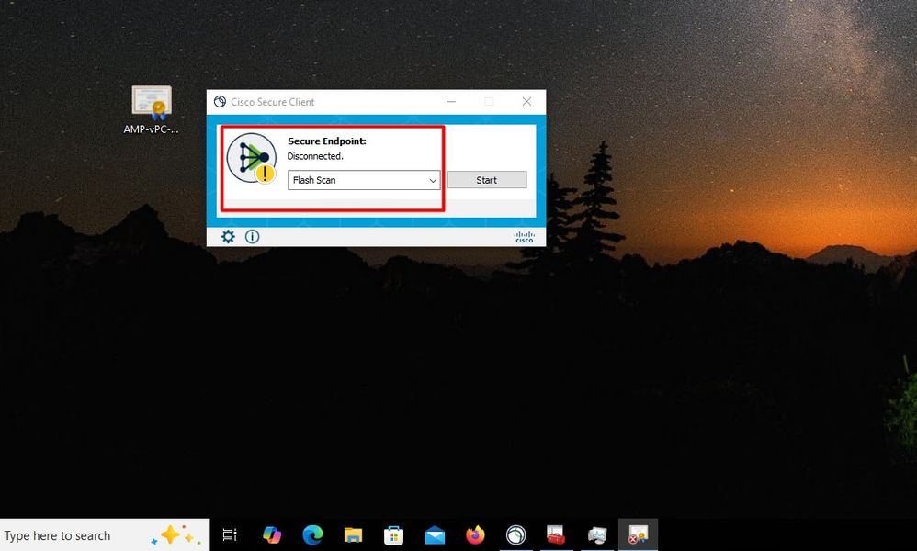Open the monitor chart app in taskbar
917x551 pixels.
[x=597, y=534]
